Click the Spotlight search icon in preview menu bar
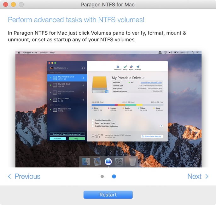The width and height of the screenshot is (216, 205). pos(193,52)
